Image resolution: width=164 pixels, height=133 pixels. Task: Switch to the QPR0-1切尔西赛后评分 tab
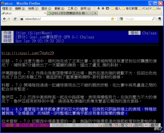point(70,13)
